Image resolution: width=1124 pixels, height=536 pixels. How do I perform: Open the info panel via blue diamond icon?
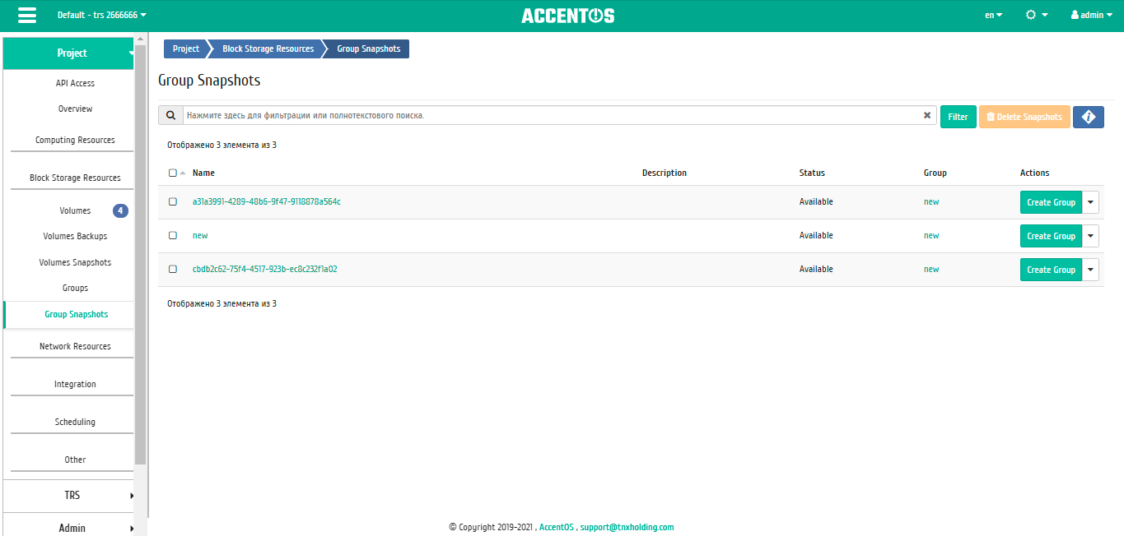pyautogui.click(x=1088, y=117)
